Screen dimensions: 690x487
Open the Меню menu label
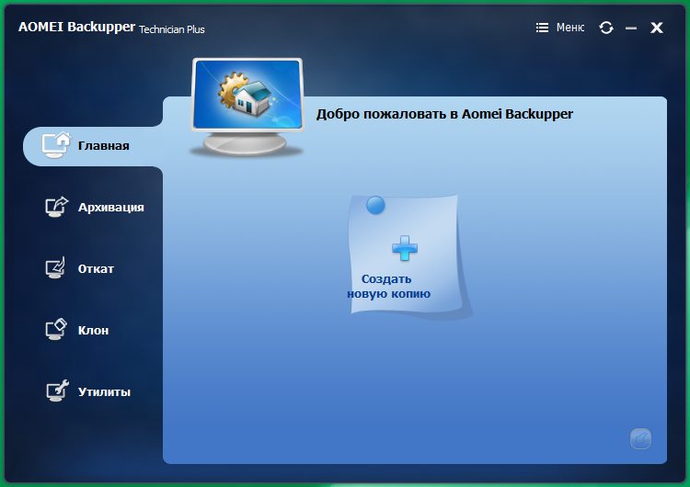click(x=570, y=28)
